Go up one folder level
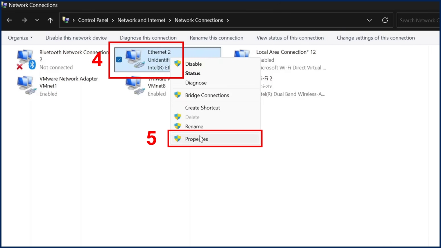Image resolution: width=441 pixels, height=248 pixels. [50, 20]
